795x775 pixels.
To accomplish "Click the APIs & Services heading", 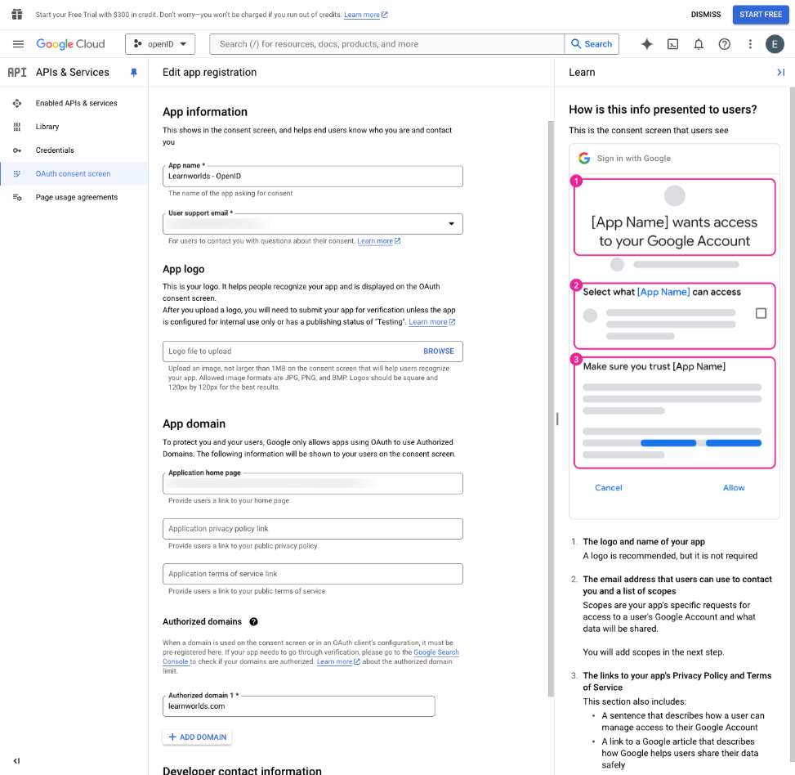I will pos(73,73).
